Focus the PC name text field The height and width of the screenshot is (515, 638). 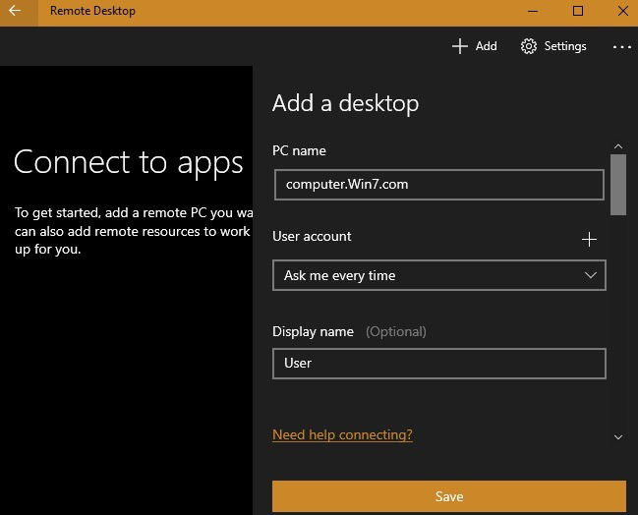point(439,185)
